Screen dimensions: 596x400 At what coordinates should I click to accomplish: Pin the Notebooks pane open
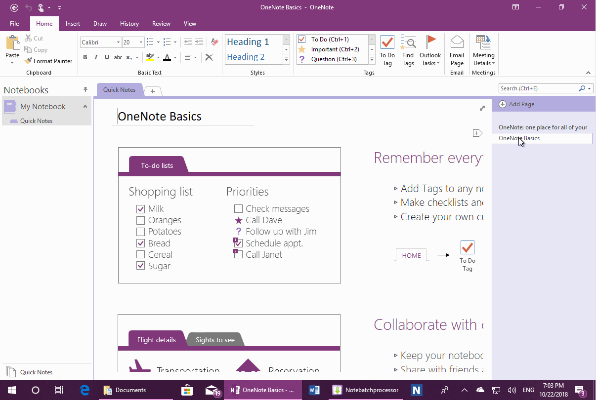pyautogui.click(x=85, y=89)
